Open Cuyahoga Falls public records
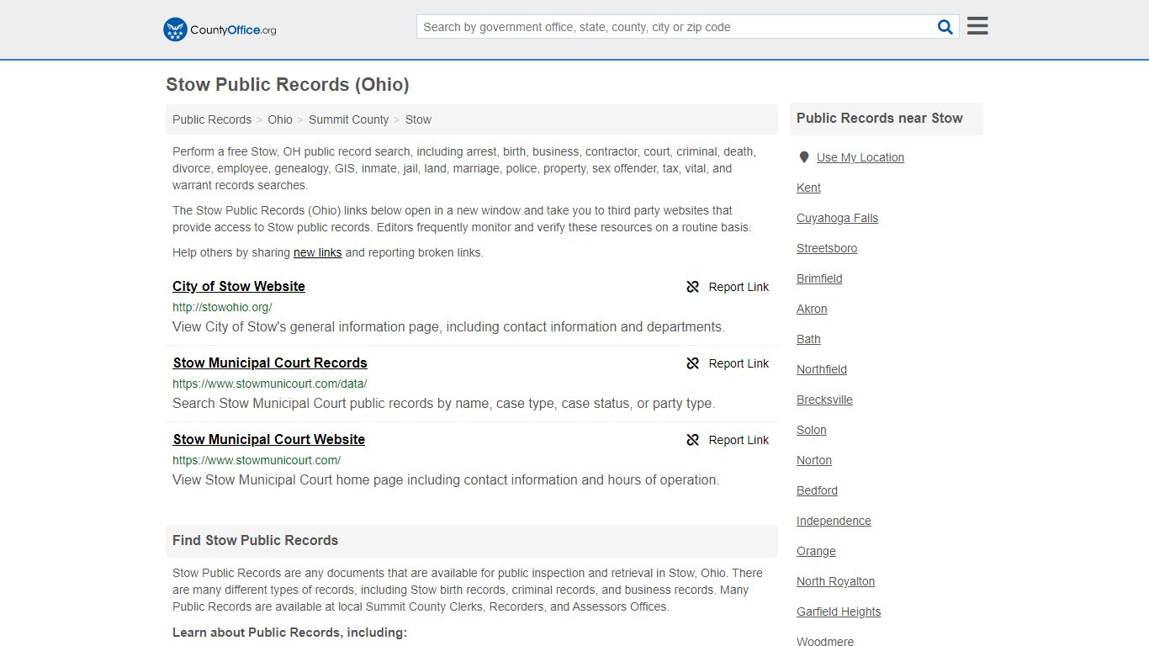The image size is (1149, 646). point(837,218)
